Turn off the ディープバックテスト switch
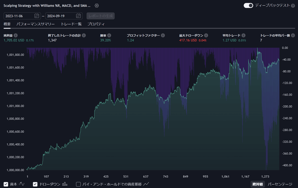The image size is (298, 188). point(248,6)
